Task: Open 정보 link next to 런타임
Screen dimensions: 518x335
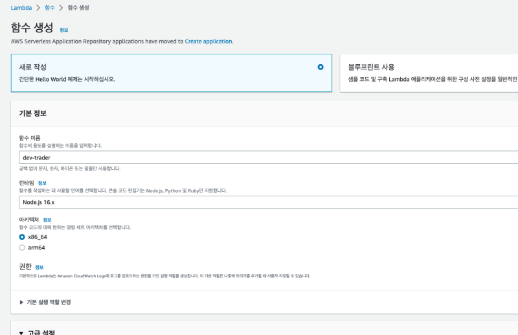Action: 42,183
